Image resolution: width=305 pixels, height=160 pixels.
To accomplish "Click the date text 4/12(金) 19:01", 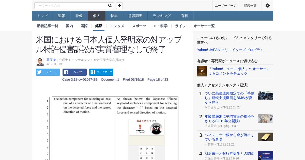I will tap(56, 64).
